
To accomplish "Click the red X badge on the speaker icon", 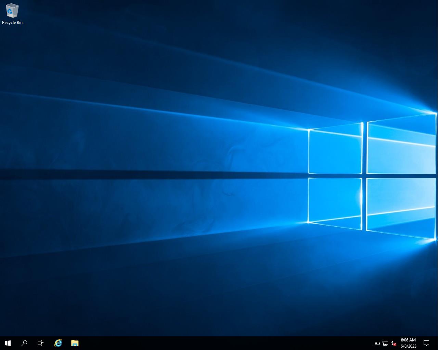I will (x=395, y=345).
